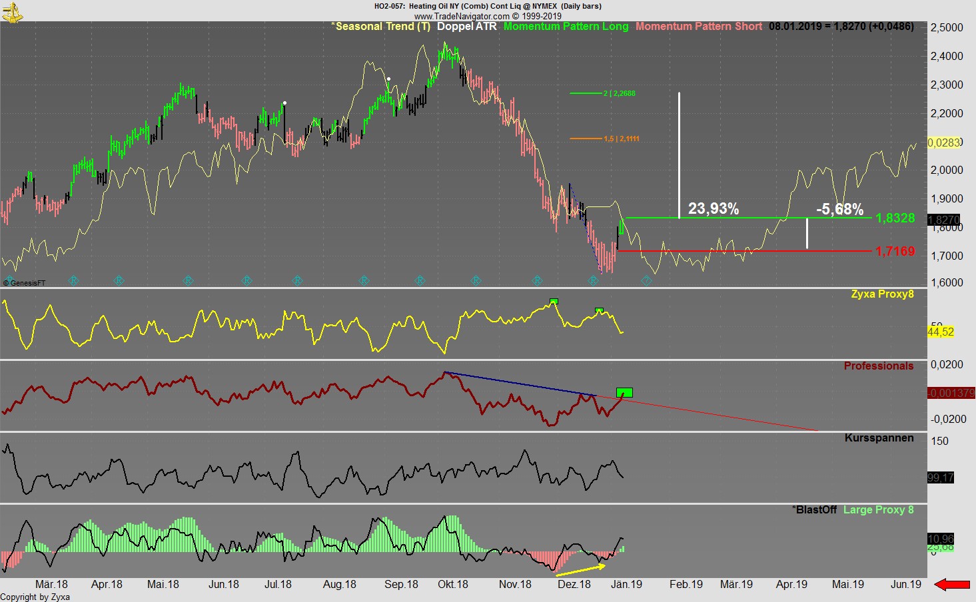Viewport: 976px width, 602px height.
Task: Click the white dot marker near September 2018 peak
Action: tap(388, 79)
